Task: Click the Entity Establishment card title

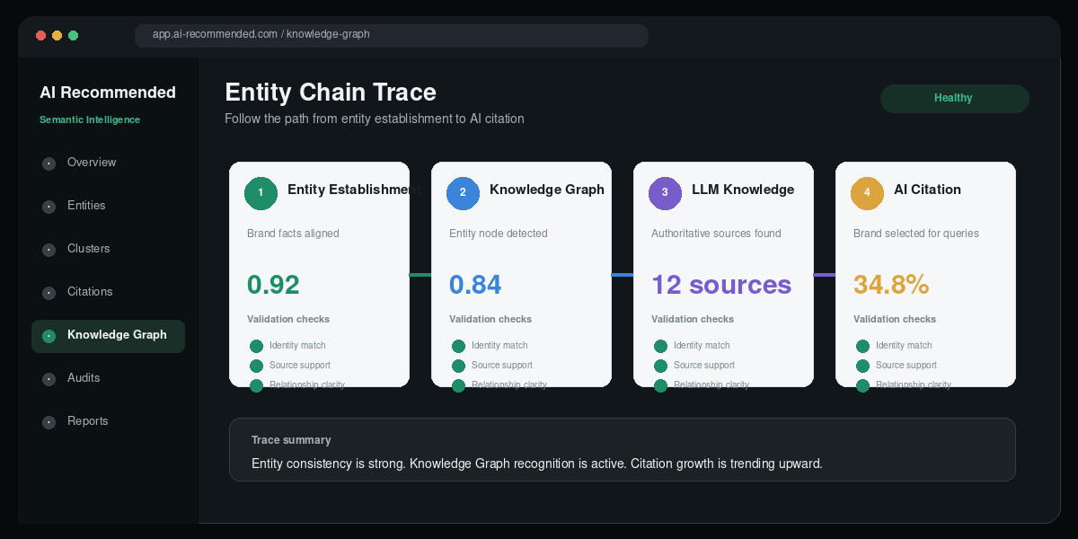Action: 353,190
